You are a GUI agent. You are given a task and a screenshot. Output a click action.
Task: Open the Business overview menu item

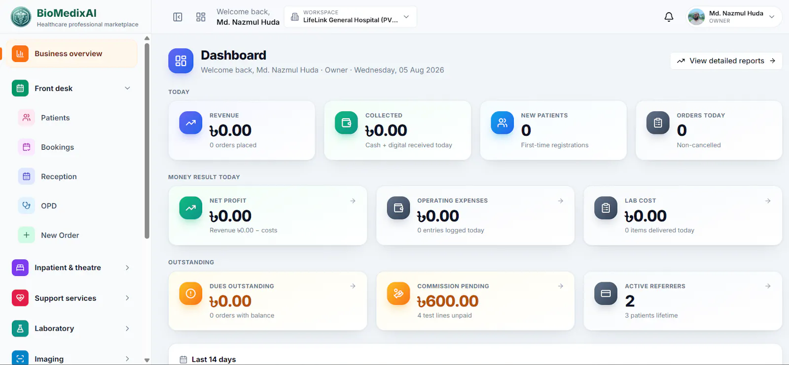(72, 54)
